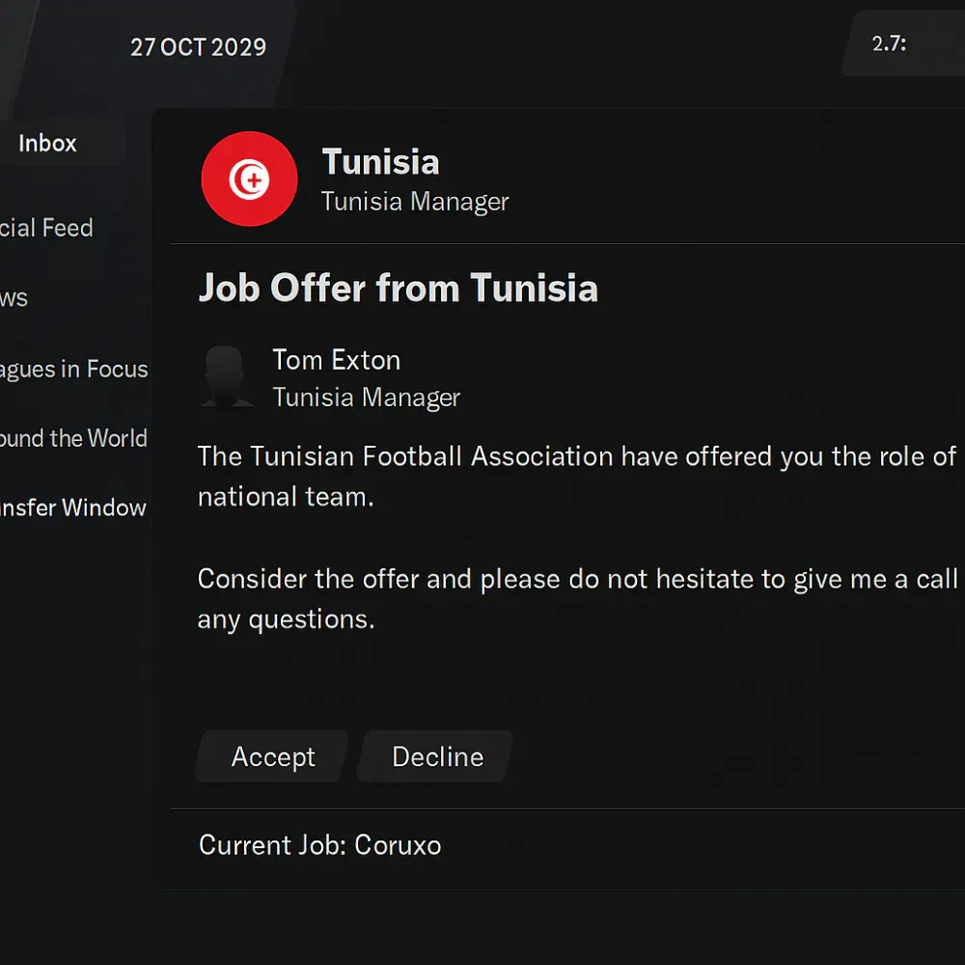
Task: Go to Leagues in Focus
Action: 73,369
